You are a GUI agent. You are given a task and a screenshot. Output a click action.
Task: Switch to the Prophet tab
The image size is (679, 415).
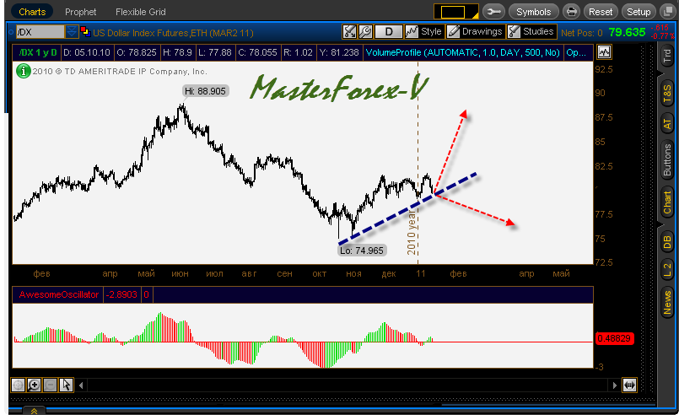[80, 12]
